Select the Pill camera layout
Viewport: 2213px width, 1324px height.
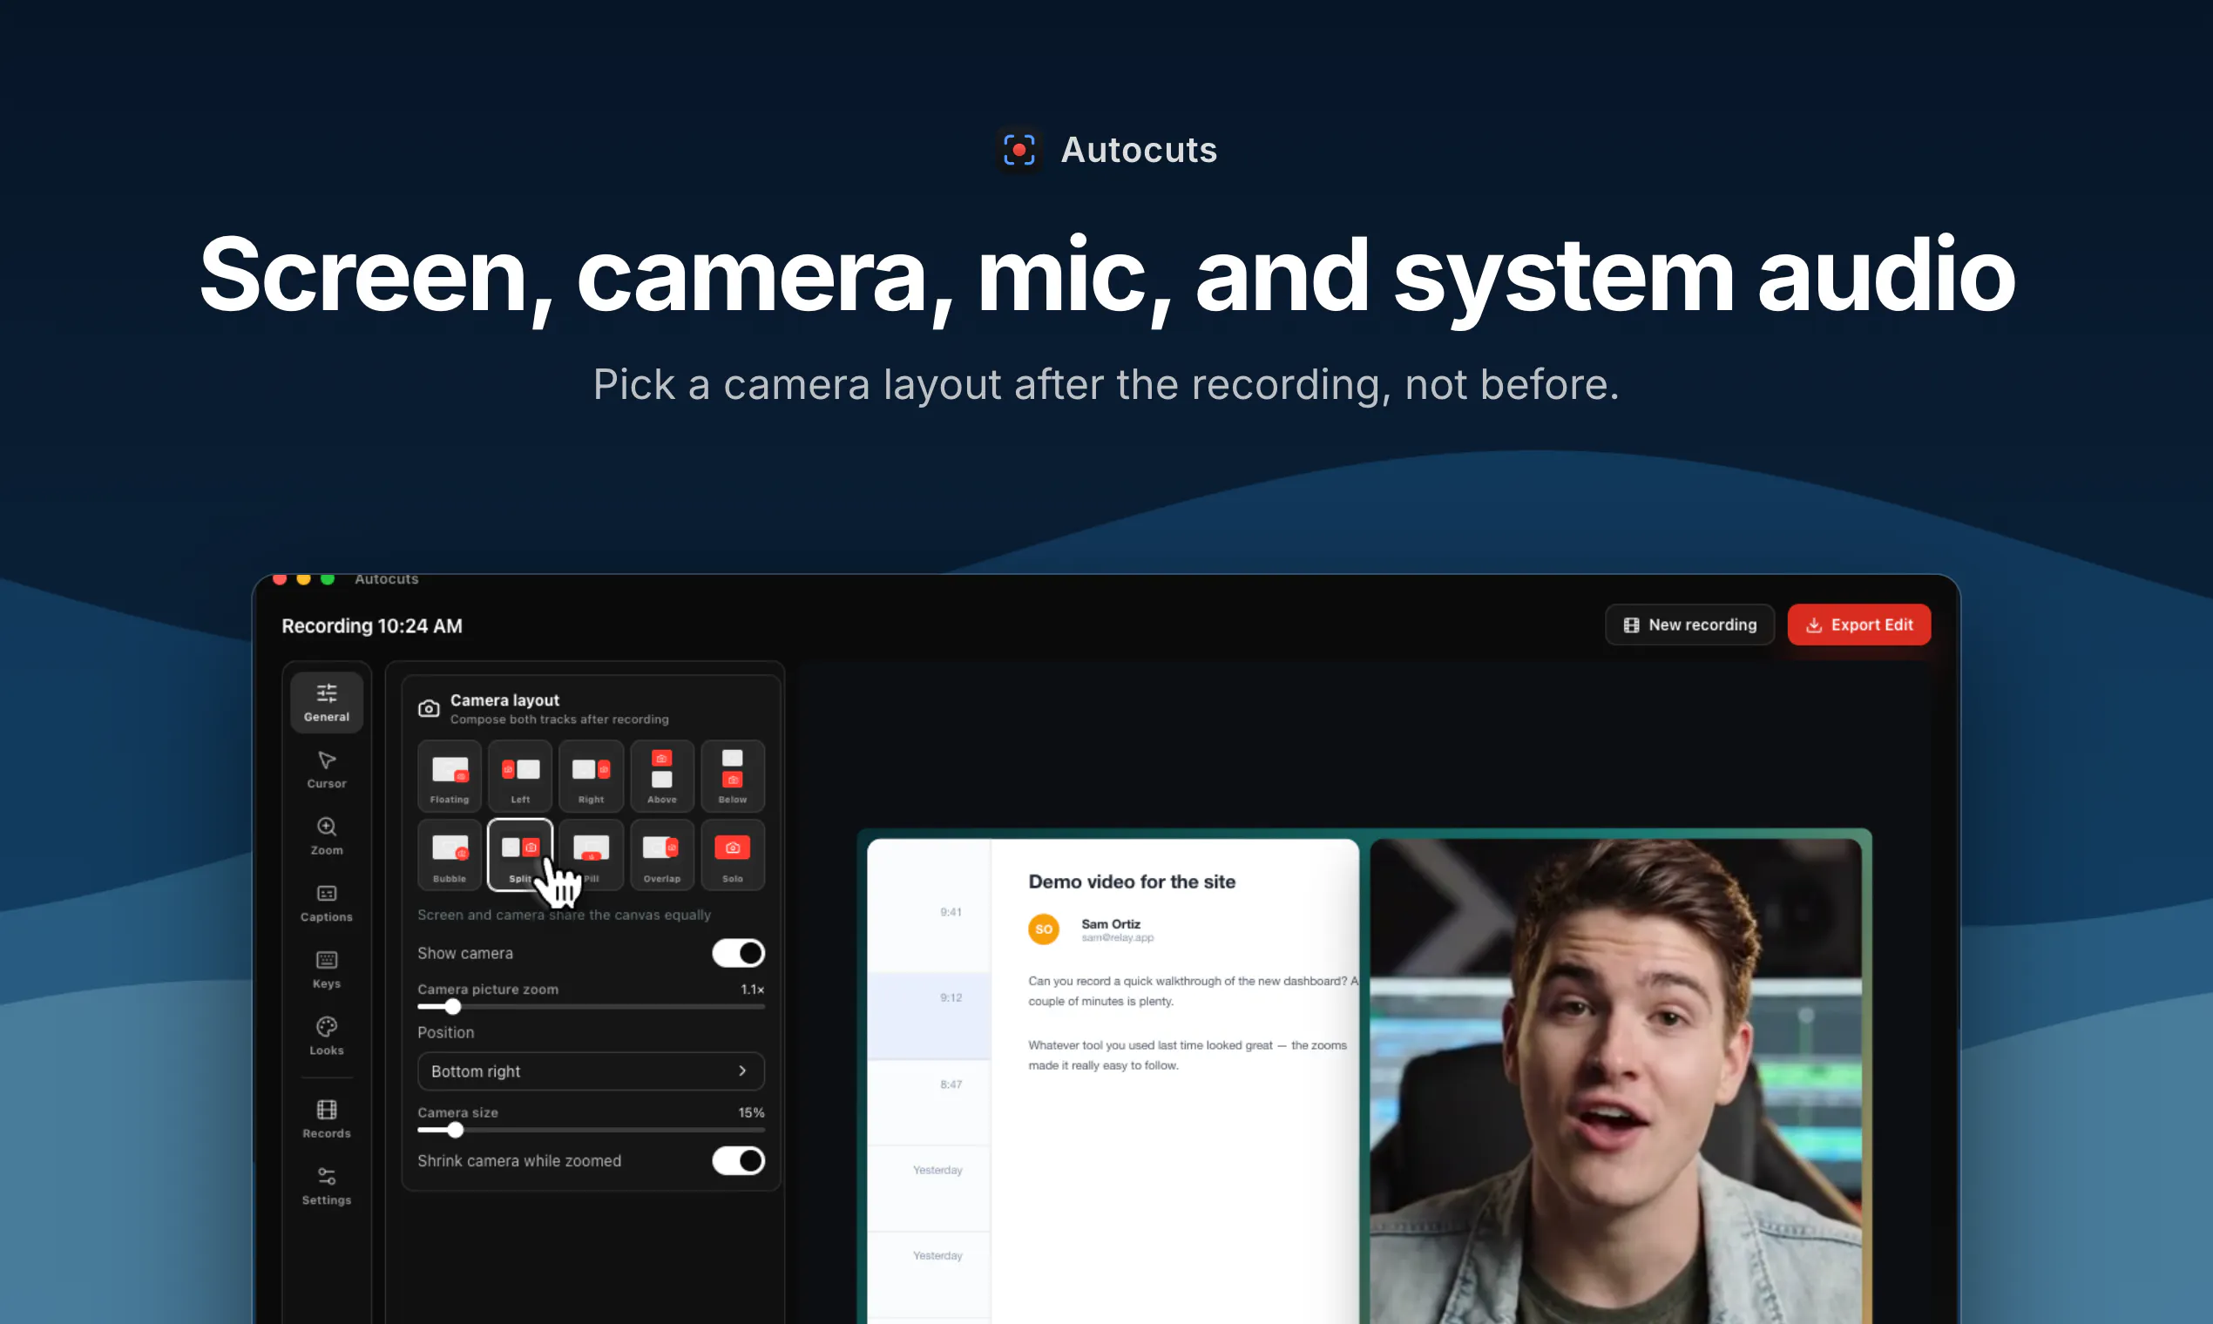pos(591,855)
